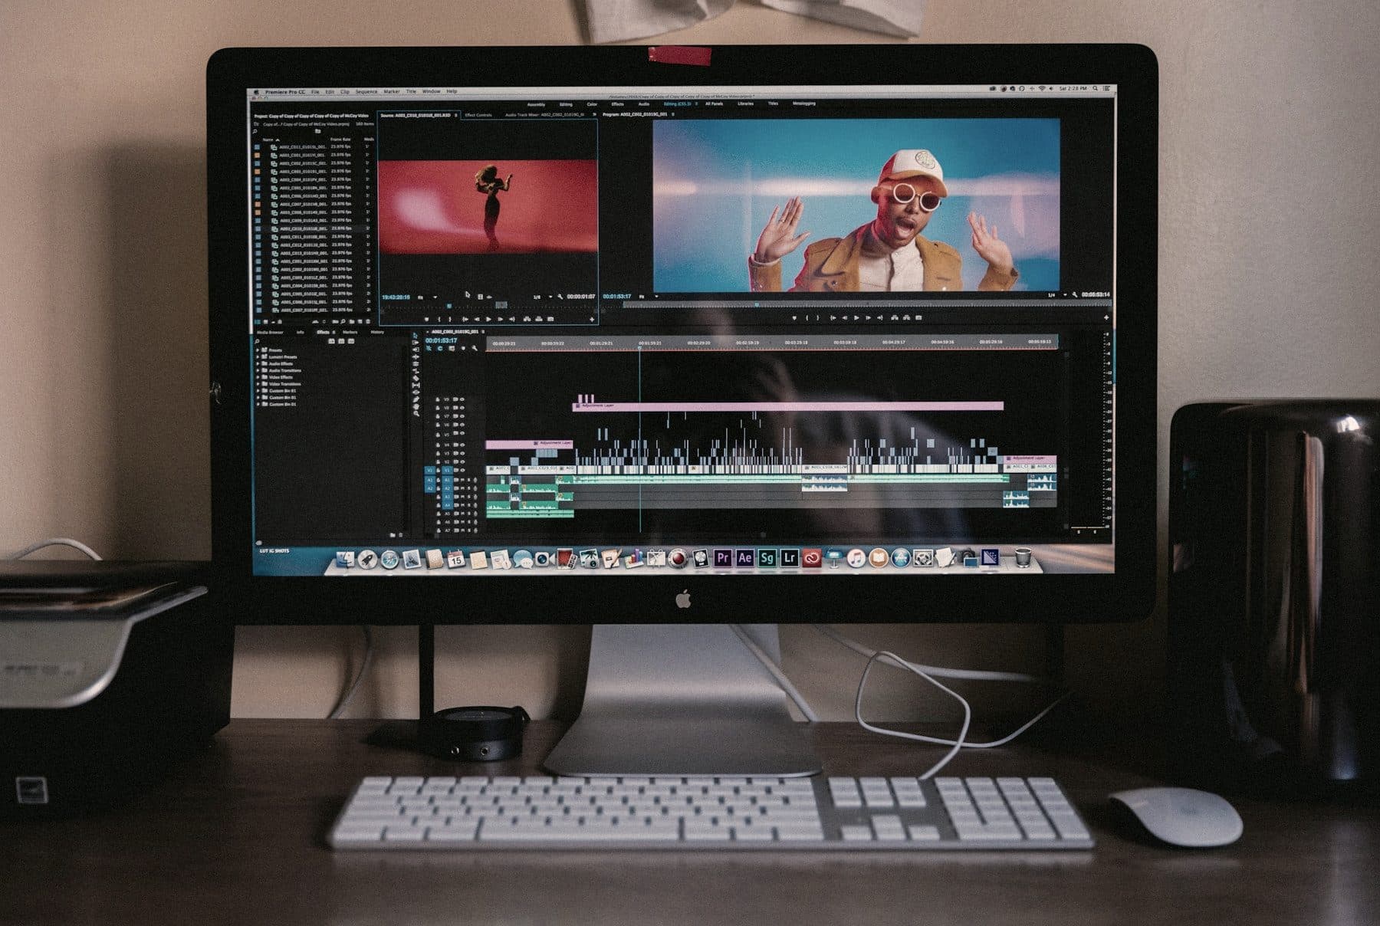Select the Razor tool
1380x926 pixels.
coord(416,379)
